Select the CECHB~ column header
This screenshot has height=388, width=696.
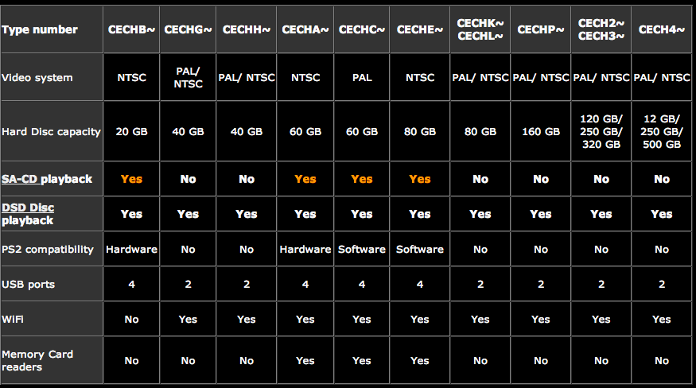pyautogui.click(x=131, y=29)
